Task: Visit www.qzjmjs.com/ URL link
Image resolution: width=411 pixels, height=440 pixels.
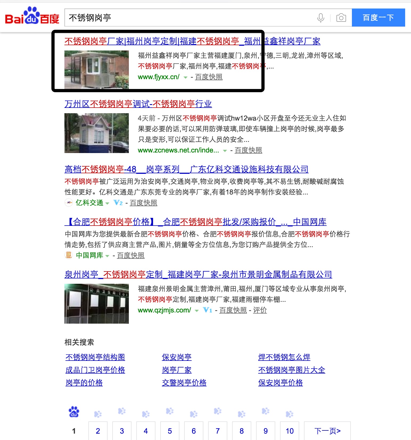Action: coord(164,310)
